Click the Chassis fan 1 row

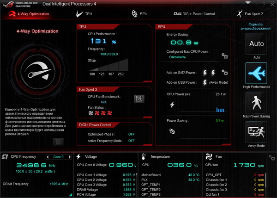(x=235, y=180)
